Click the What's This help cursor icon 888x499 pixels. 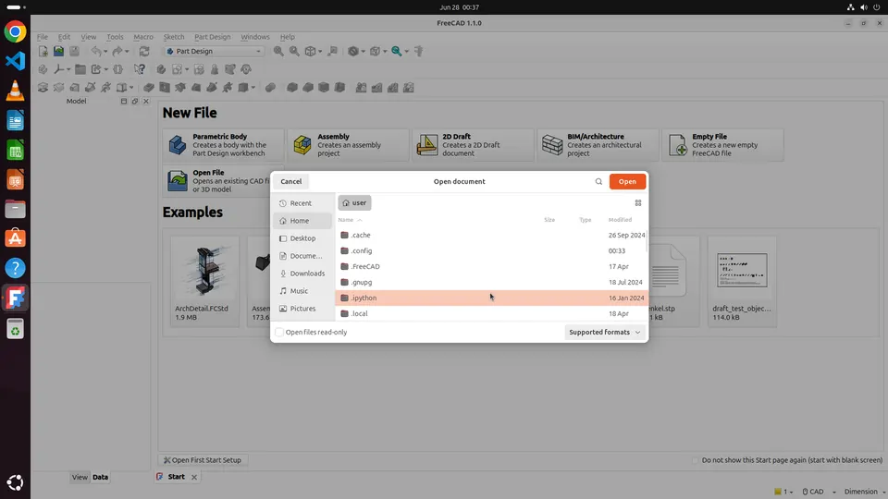tap(140, 69)
